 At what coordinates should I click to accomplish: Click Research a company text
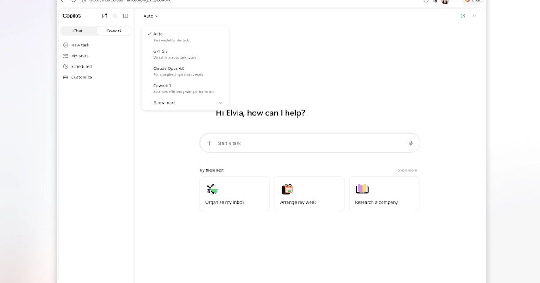pos(377,202)
